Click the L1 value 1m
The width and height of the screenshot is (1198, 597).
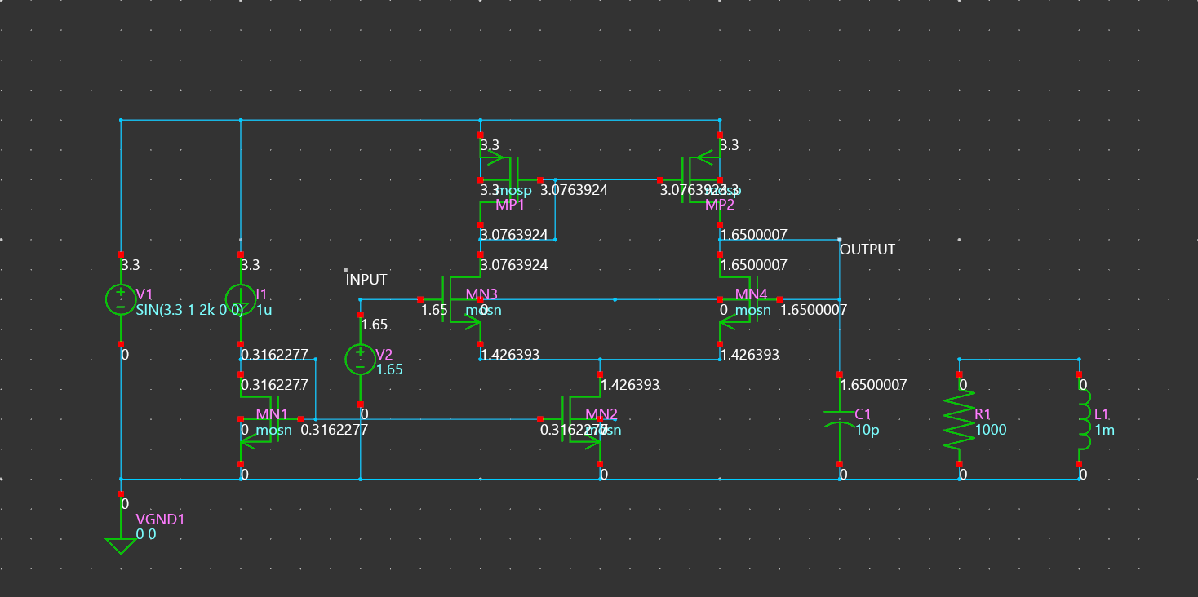[x=1104, y=430]
